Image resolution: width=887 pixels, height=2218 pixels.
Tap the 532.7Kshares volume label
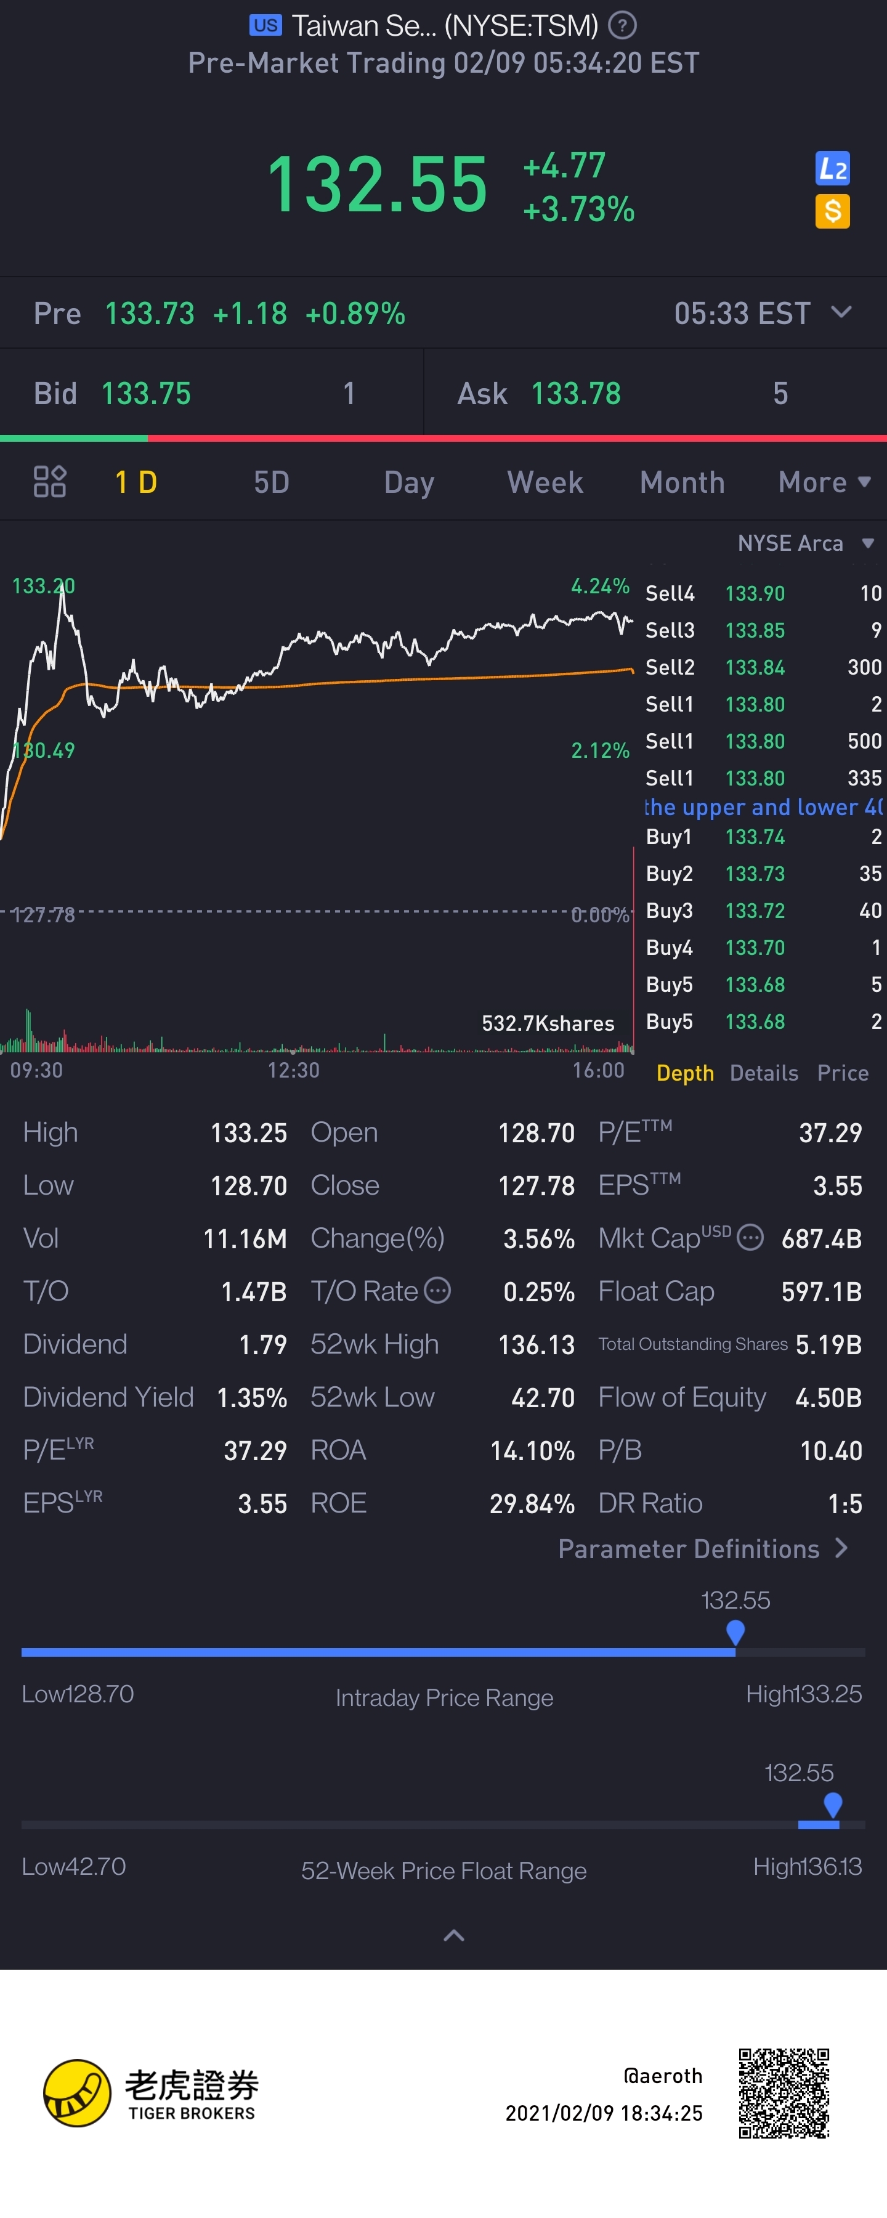[548, 1023]
